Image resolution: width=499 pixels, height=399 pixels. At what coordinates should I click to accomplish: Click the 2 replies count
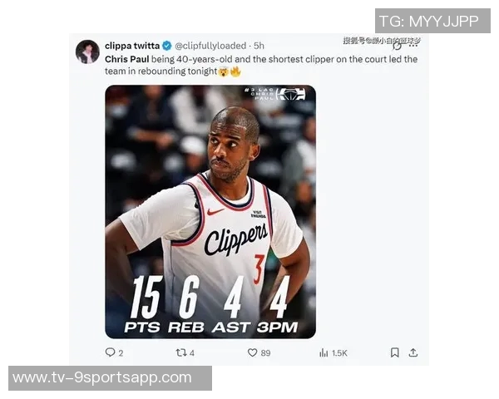pyautogui.click(x=121, y=353)
